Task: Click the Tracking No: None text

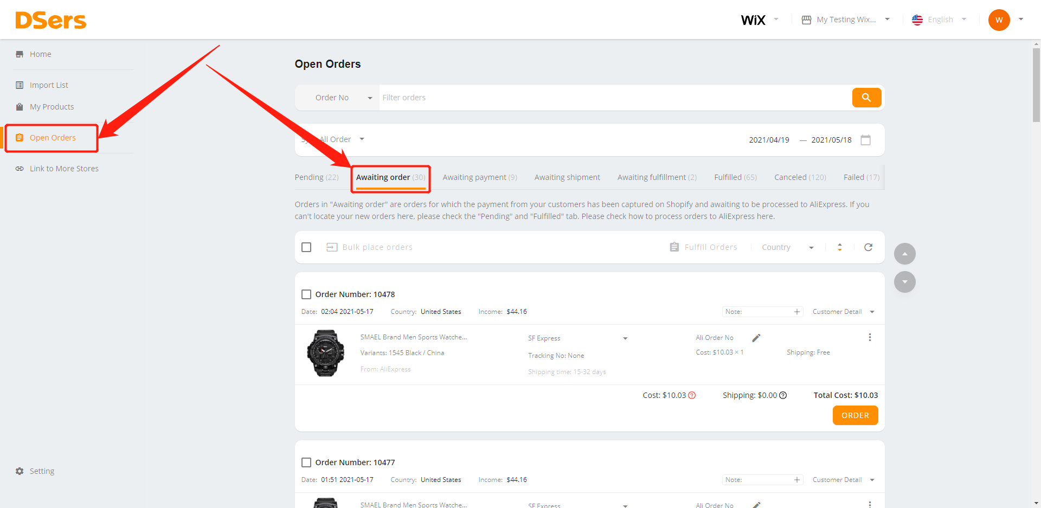Action: coord(556,356)
